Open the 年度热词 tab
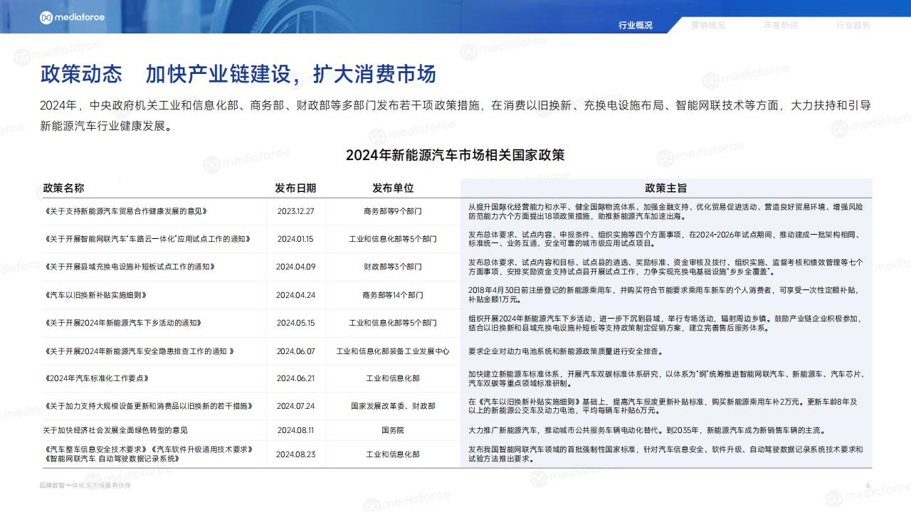The height and width of the screenshot is (512, 911). (x=781, y=25)
